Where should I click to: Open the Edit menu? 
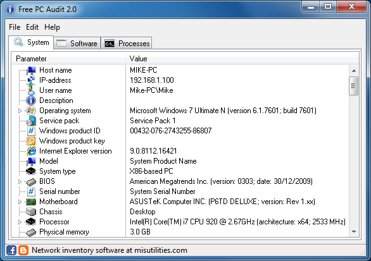[x=32, y=27]
